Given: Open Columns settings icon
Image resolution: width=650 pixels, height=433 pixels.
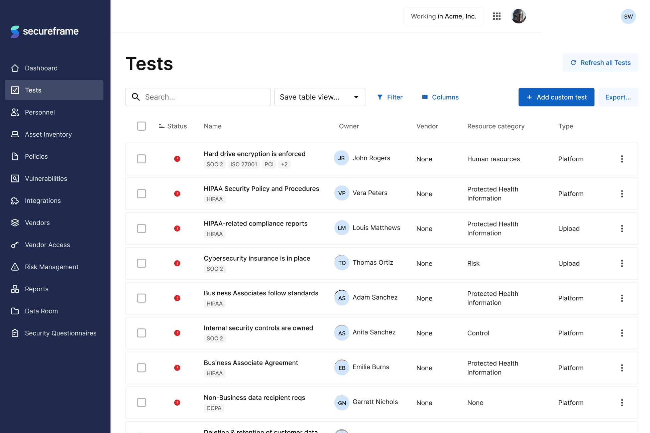Looking at the screenshot, I should 425,97.
